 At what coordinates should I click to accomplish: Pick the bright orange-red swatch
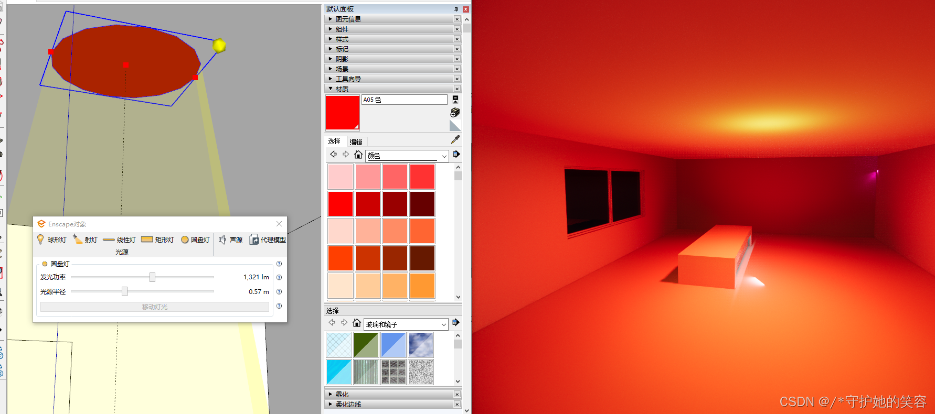341,258
